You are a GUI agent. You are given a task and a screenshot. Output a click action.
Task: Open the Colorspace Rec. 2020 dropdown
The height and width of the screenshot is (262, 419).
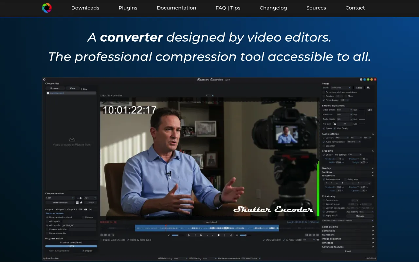click(x=360, y=212)
